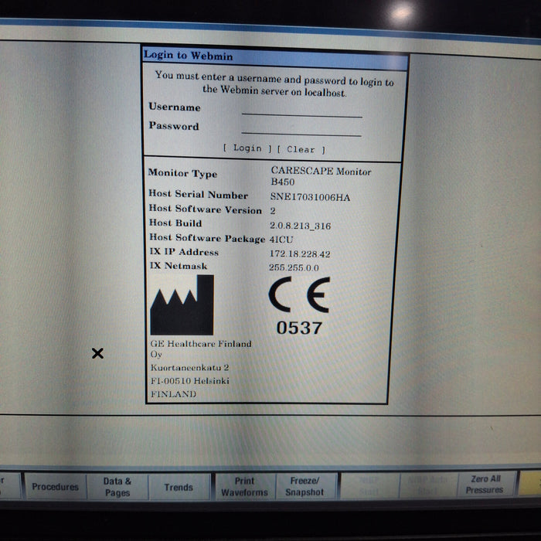
Task: Click the 'CARESCAPE Monitor B450' monitor type value
Action: 321,176
